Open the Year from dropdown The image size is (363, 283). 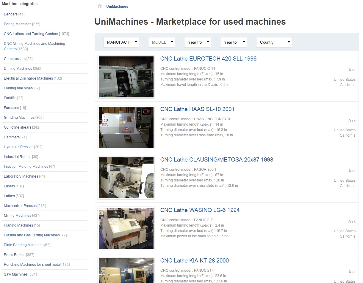[198, 42]
